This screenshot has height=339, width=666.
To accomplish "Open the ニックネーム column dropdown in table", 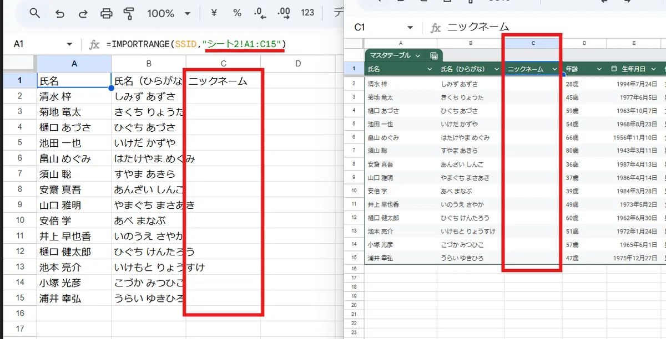I will [554, 69].
